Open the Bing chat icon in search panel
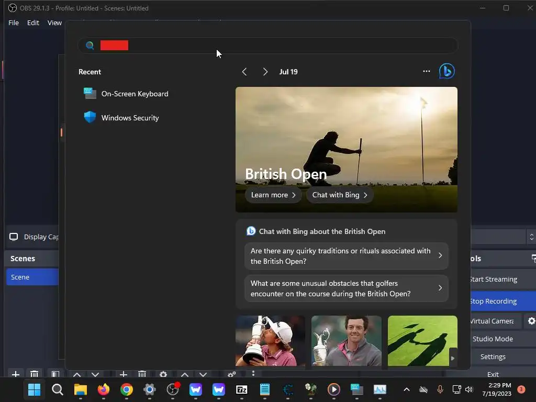Screen dimensions: 536x402 click(446, 71)
